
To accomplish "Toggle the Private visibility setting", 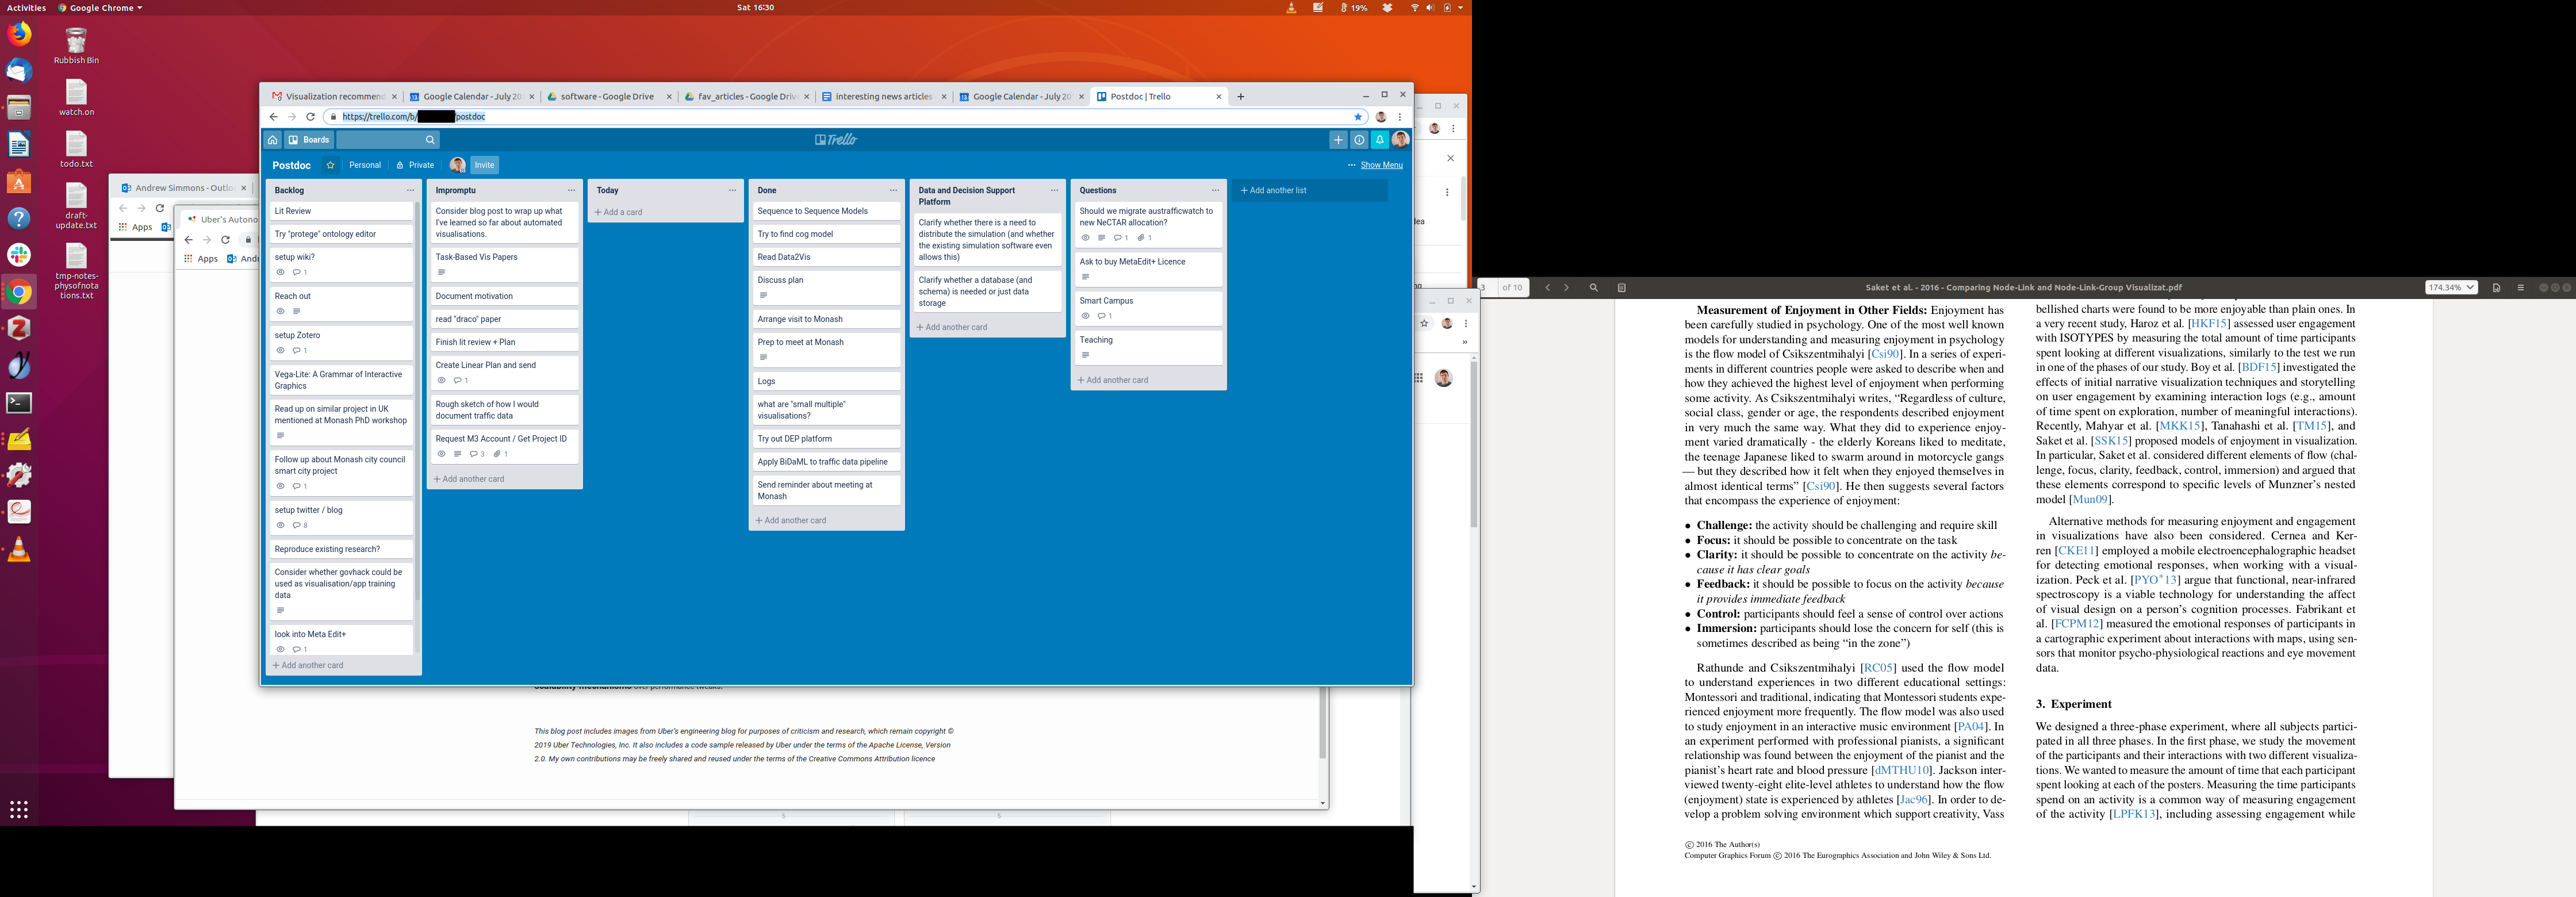I will [x=415, y=165].
